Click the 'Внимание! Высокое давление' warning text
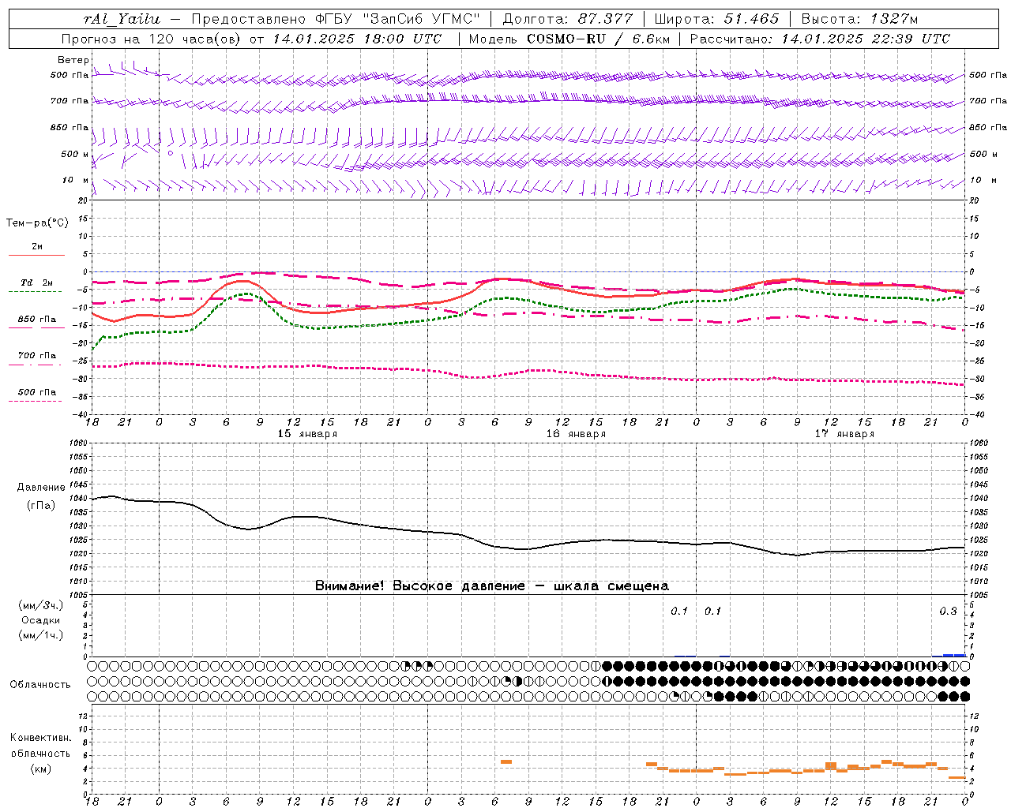This screenshot has width=1011, height=808. (419, 585)
